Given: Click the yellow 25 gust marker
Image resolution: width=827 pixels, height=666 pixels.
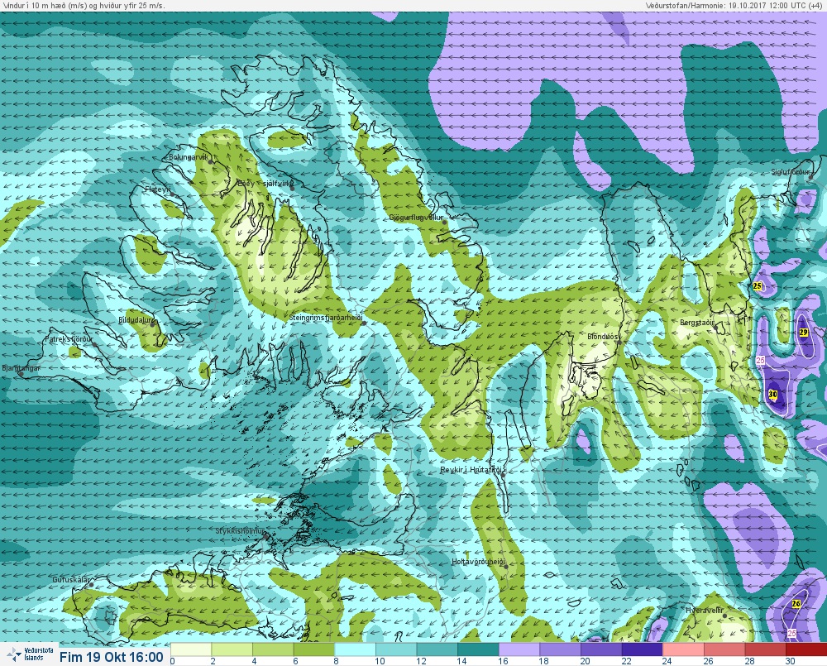Looking at the screenshot, I should pyautogui.click(x=758, y=286).
